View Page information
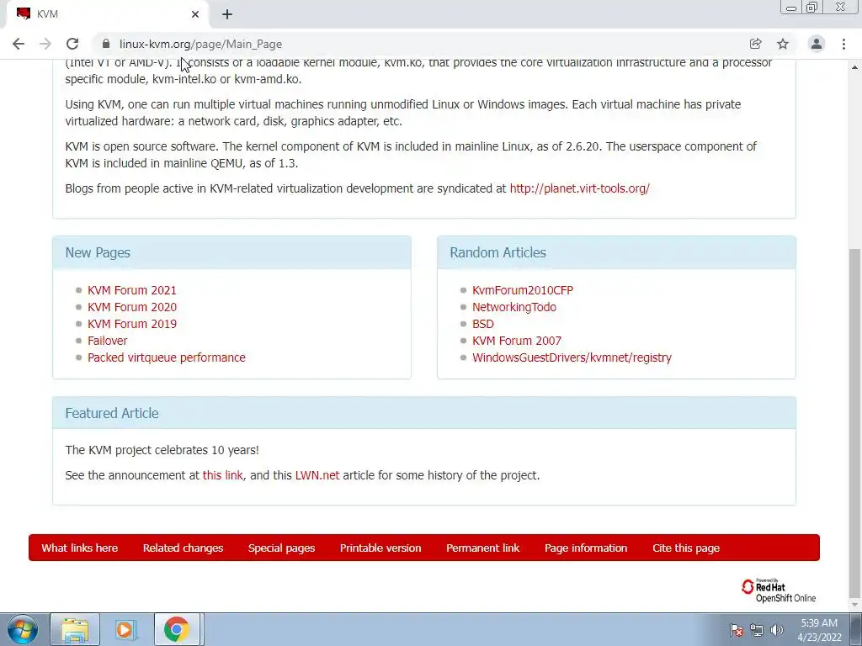 tap(586, 548)
